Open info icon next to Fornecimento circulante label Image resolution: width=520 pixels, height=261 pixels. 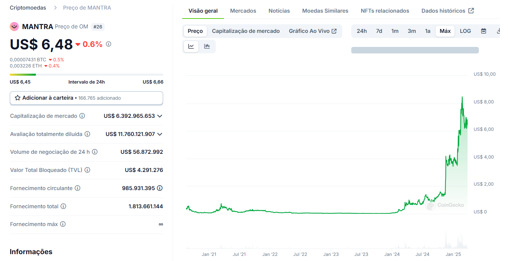coord(78,188)
